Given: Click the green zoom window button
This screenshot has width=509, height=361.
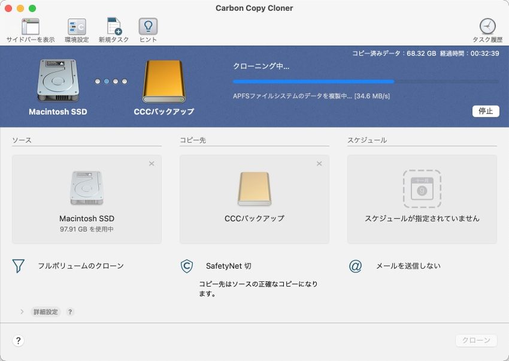Looking at the screenshot, I should point(32,8).
